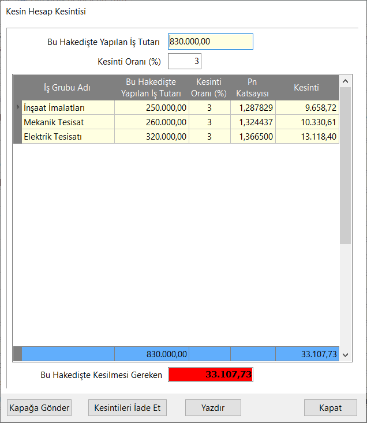Click rate cell 3 in İnşaat İmalatları row
Screen dimensions: 367x423
pyautogui.click(x=210, y=108)
